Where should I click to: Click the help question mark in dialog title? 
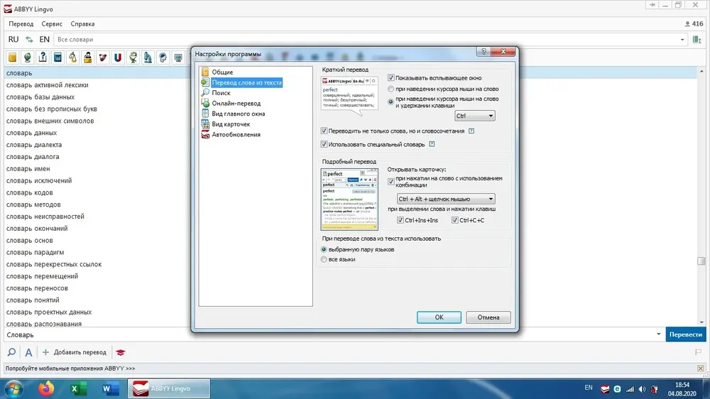484,52
